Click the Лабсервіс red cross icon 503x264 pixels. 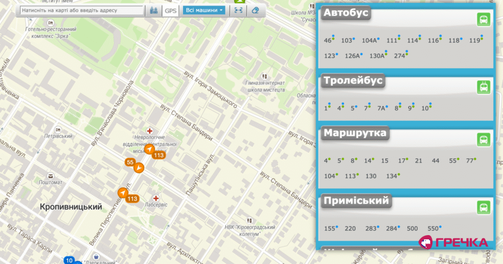156,198
